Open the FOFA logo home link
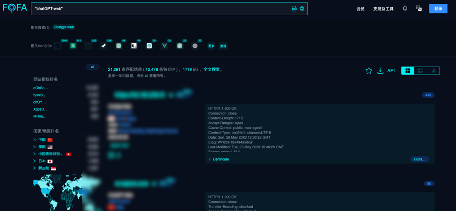 15,8
